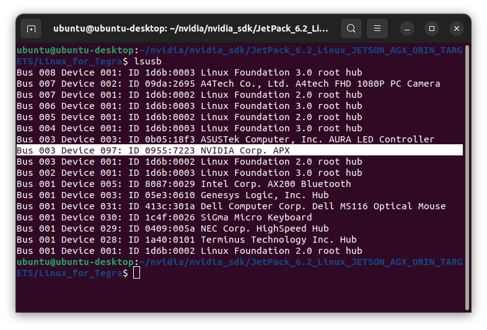
Task: Click the Bus 006 Device 001 line
Action: pos(190,106)
